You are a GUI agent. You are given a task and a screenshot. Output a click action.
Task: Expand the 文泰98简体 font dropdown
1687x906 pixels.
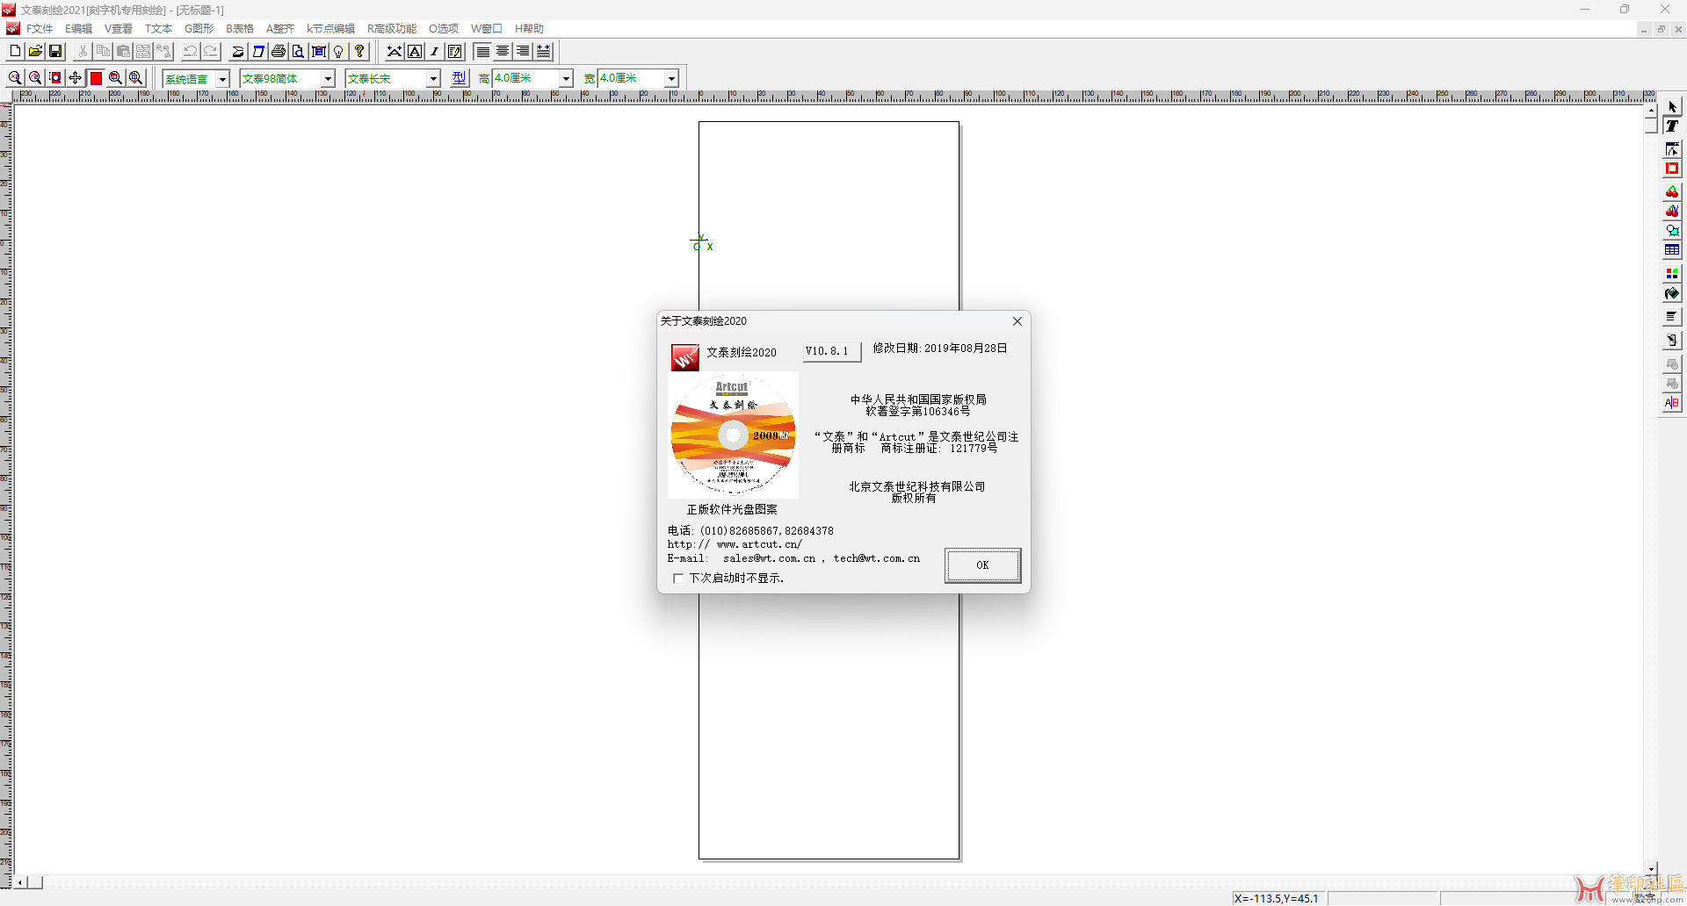pyautogui.click(x=328, y=79)
